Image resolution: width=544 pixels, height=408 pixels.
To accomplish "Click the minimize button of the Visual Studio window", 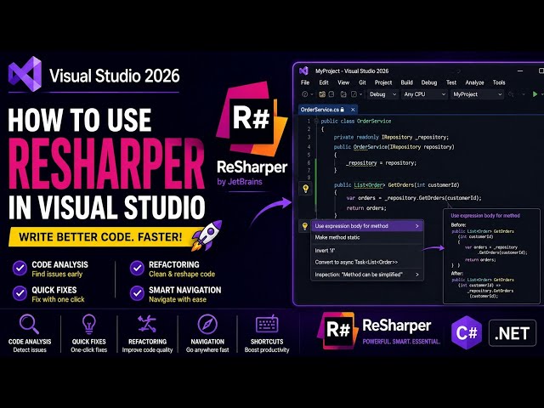I will pyautogui.click(x=520, y=71).
